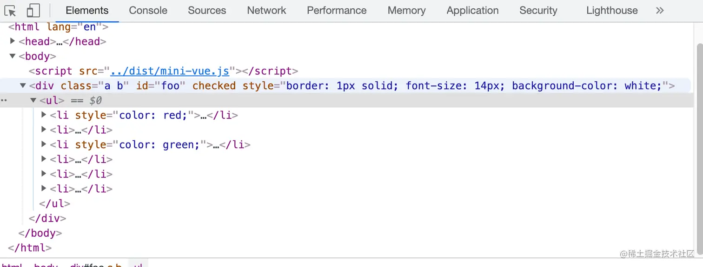Open the ../dist/mini-vue.js script link
Viewport: 703px width, 267px height.
pyautogui.click(x=170, y=71)
